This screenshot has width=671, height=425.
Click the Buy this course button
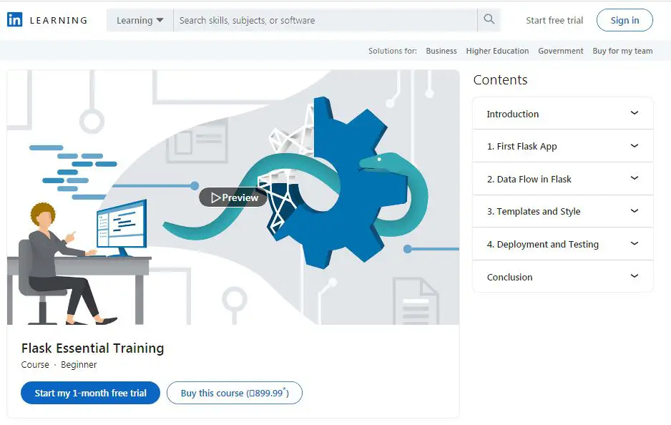[x=234, y=393]
